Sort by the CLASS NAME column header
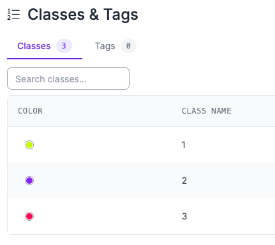The width and height of the screenshot is (275, 245). click(x=206, y=111)
